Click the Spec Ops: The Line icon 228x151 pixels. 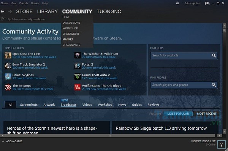pyautogui.click(x=8, y=55)
